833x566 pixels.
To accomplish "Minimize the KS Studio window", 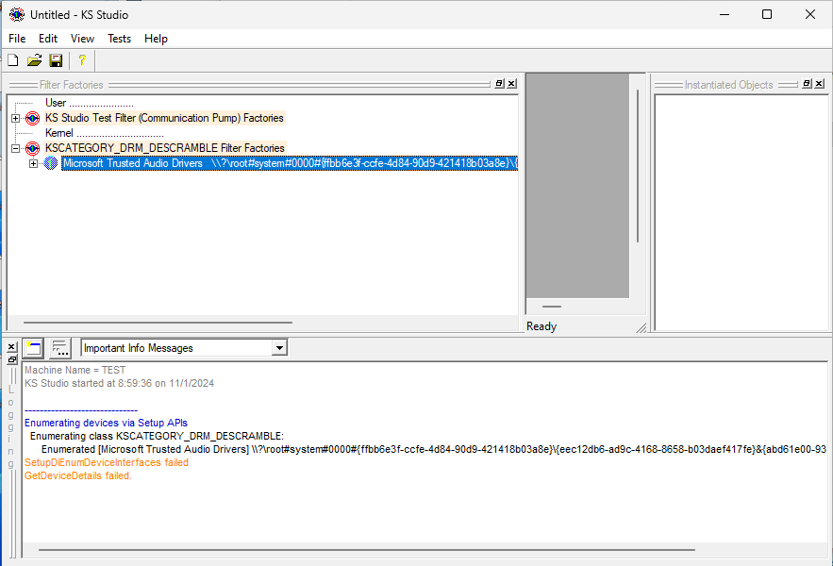I will [x=725, y=14].
